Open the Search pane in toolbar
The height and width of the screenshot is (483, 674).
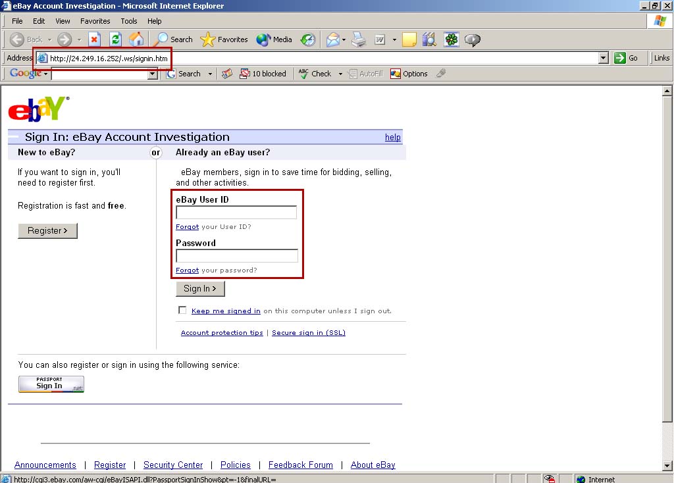[173, 39]
